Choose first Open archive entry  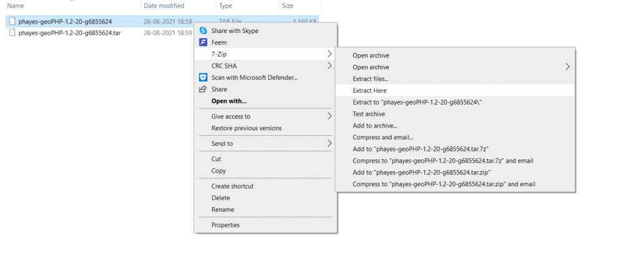point(455,55)
